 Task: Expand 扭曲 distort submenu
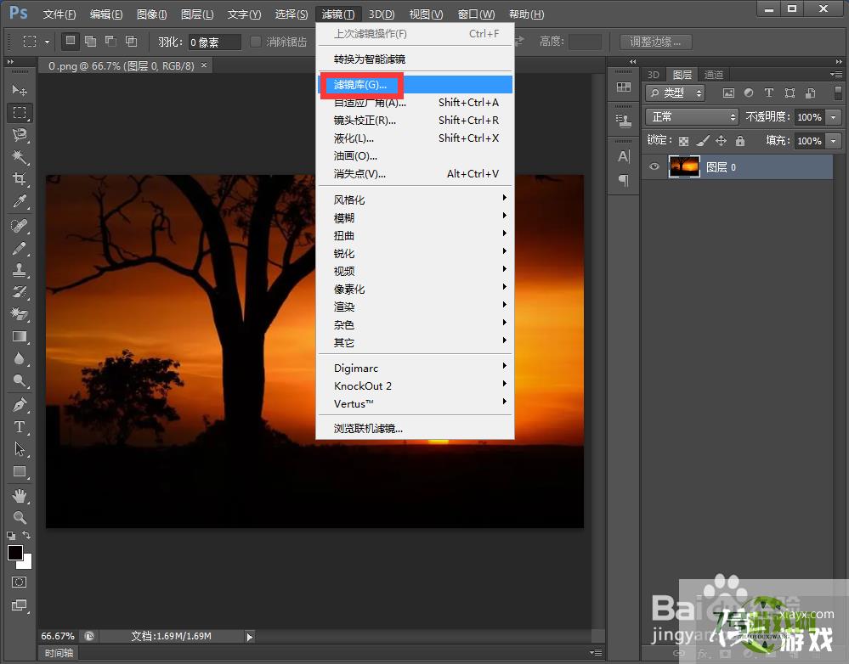[x=415, y=235]
